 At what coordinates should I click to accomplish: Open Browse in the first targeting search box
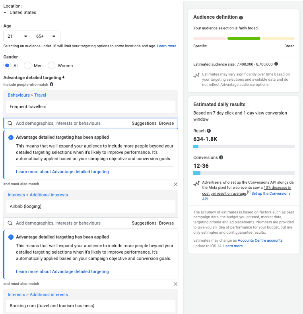[166, 123]
